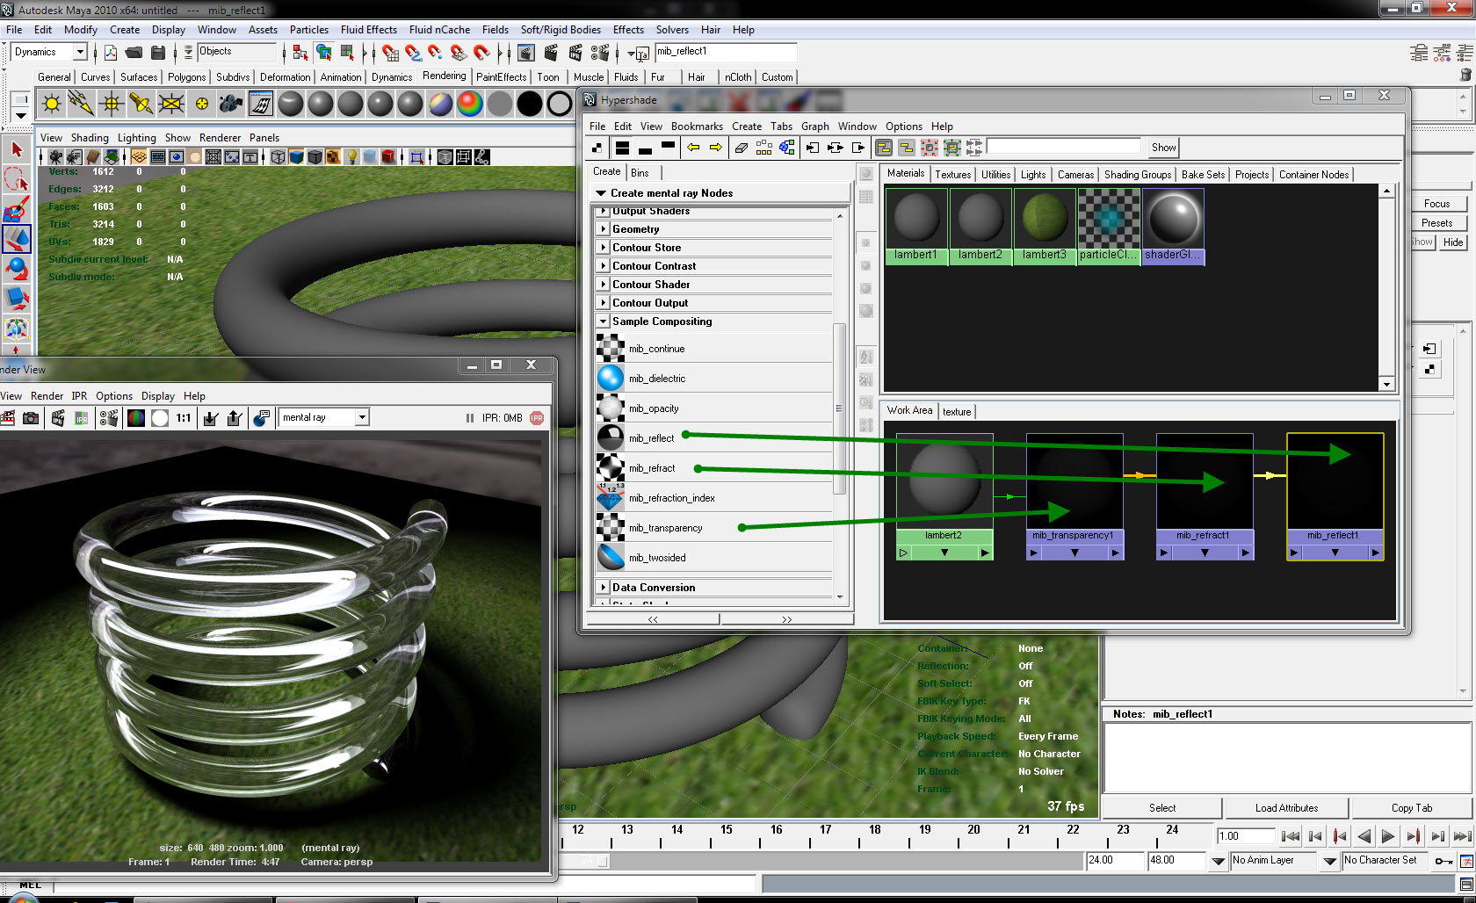
Task: Click the mib_dielectric node icon
Action: pos(611,379)
